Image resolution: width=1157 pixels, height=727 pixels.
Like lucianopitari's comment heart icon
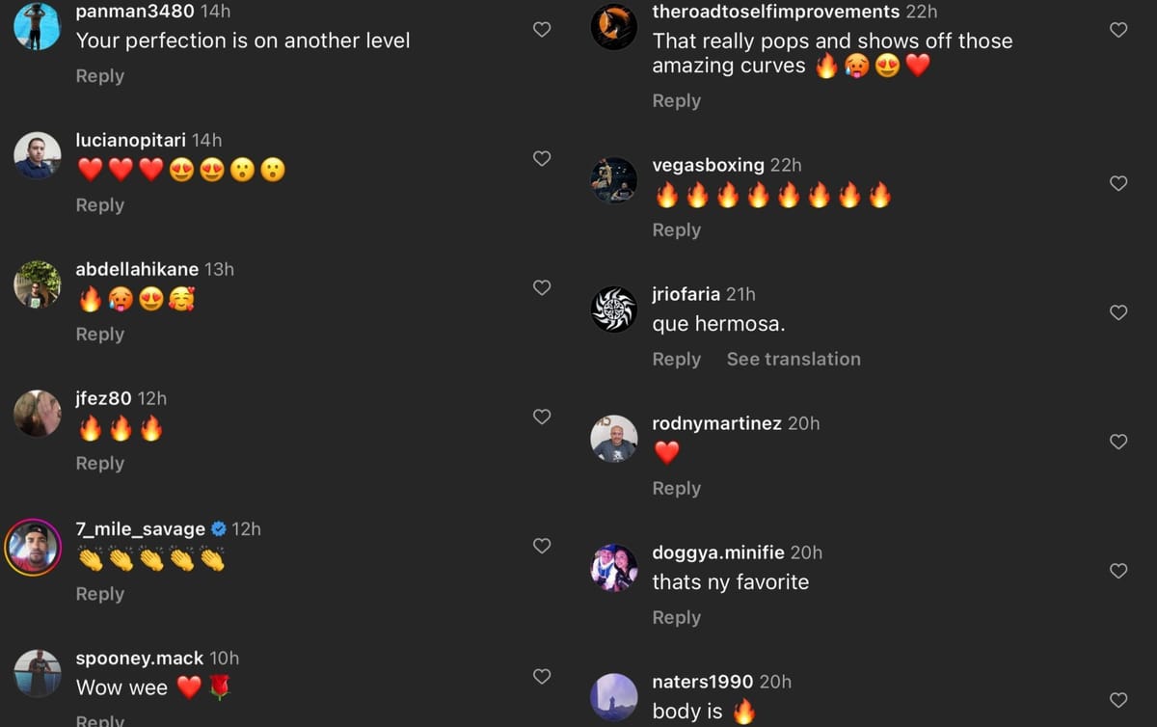coord(542,158)
